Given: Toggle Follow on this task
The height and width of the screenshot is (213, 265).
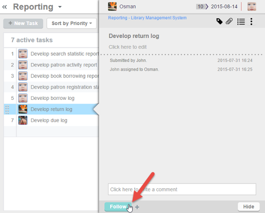Looking at the screenshot, I should pos(118,207).
